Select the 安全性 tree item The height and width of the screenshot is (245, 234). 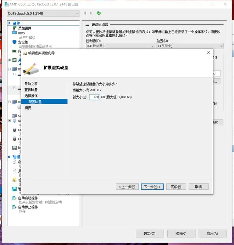tap(23, 42)
